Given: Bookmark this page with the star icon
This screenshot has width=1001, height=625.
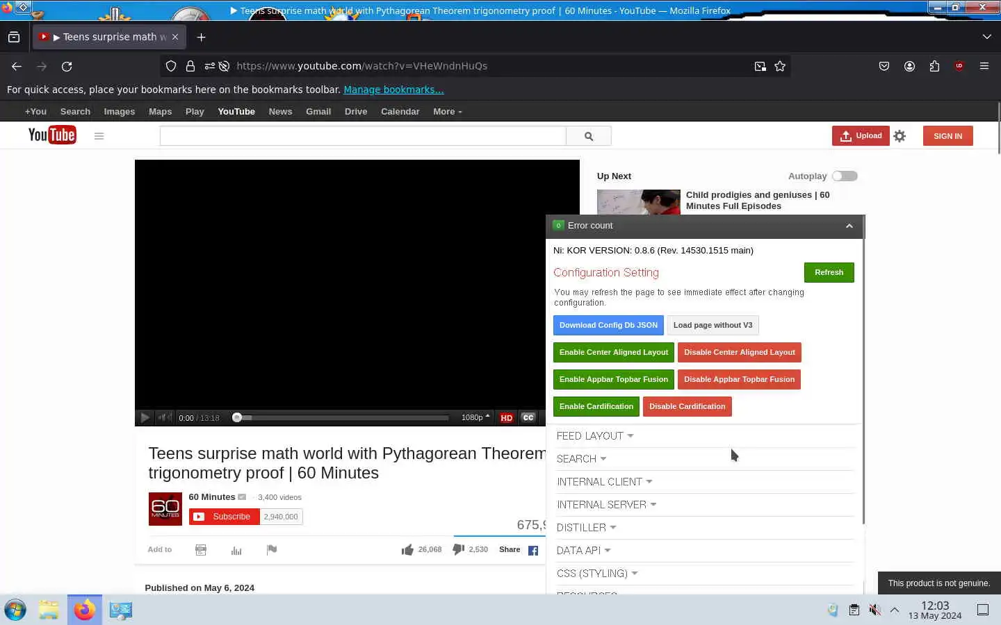Looking at the screenshot, I should [x=780, y=66].
